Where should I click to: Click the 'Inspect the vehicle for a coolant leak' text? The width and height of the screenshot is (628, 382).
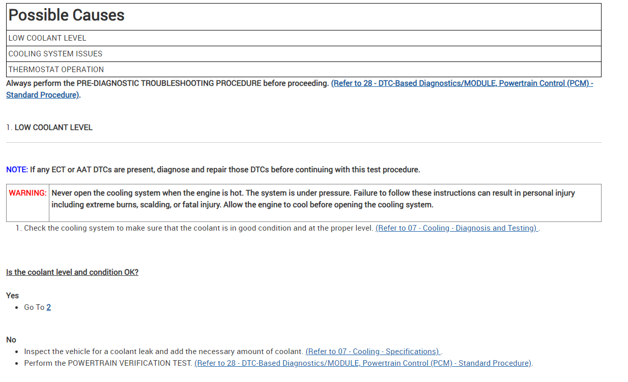164,352
